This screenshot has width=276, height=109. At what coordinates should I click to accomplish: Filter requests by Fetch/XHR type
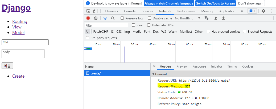click(x=101, y=32)
